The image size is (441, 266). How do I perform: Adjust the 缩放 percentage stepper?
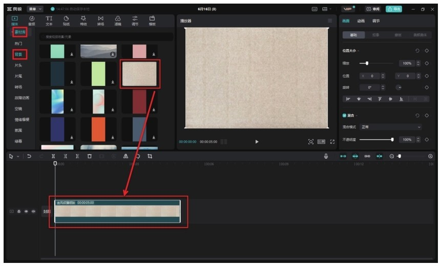click(x=418, y=63)
